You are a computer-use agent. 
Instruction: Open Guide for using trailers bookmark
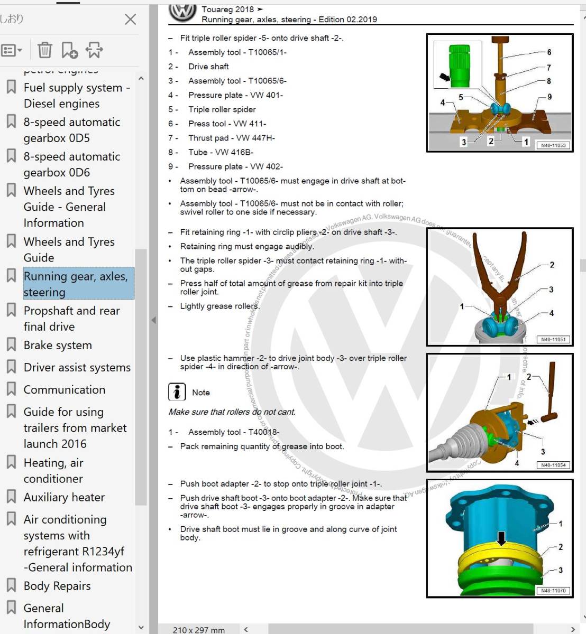[75, 427]
